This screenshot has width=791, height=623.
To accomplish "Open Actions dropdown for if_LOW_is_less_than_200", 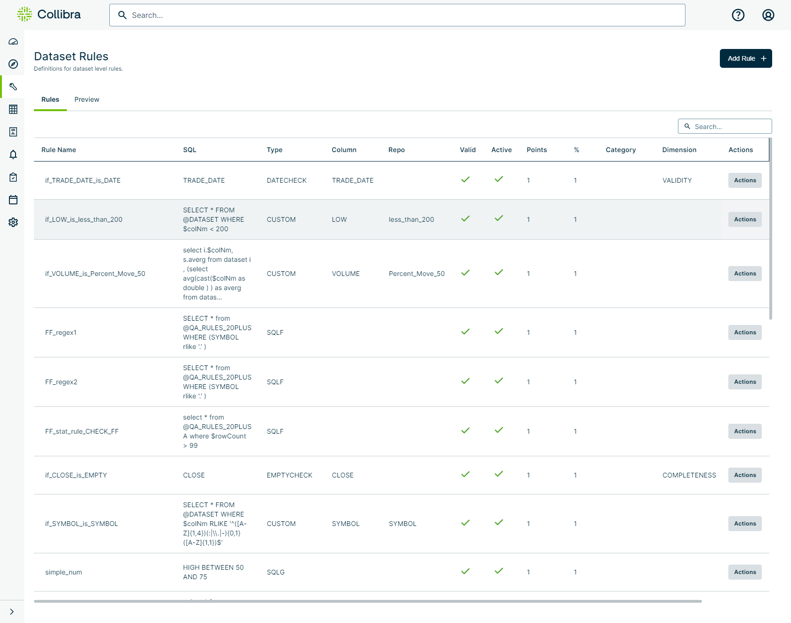I will pos(744,219).
